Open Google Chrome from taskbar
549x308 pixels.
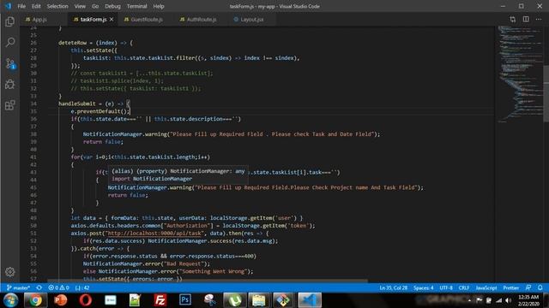tap(35, 300)
